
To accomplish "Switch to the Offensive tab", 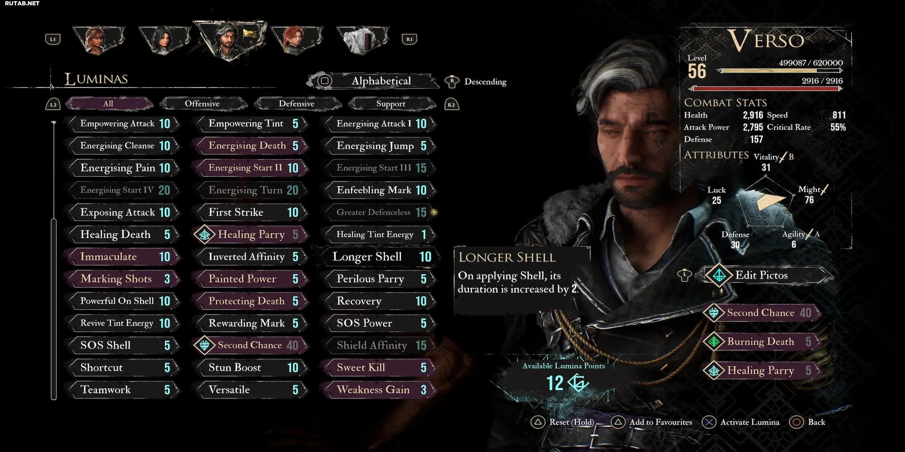I will (x=202, y=104).
